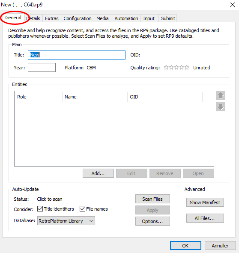Toggle the File names checkbox
The height and width of the screenshot is (253, 239).
[x=82, y=208]
